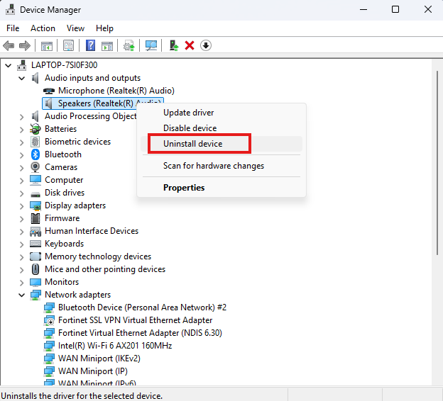Click the Keyboards category icon
Screen dimensions: 443x401
tap(35, 244)
